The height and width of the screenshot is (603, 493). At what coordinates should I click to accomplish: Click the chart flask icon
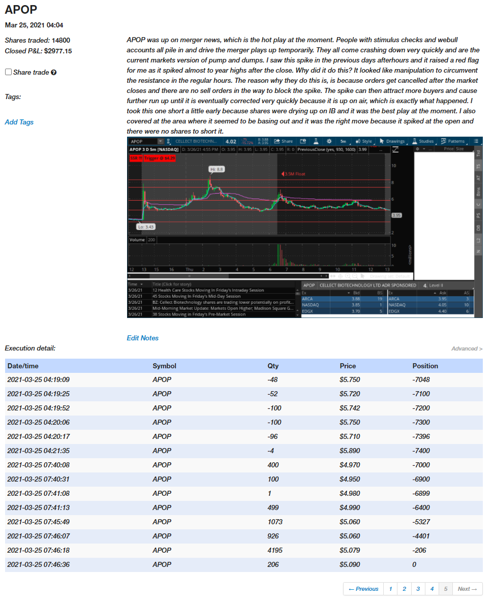click(316, 141)
